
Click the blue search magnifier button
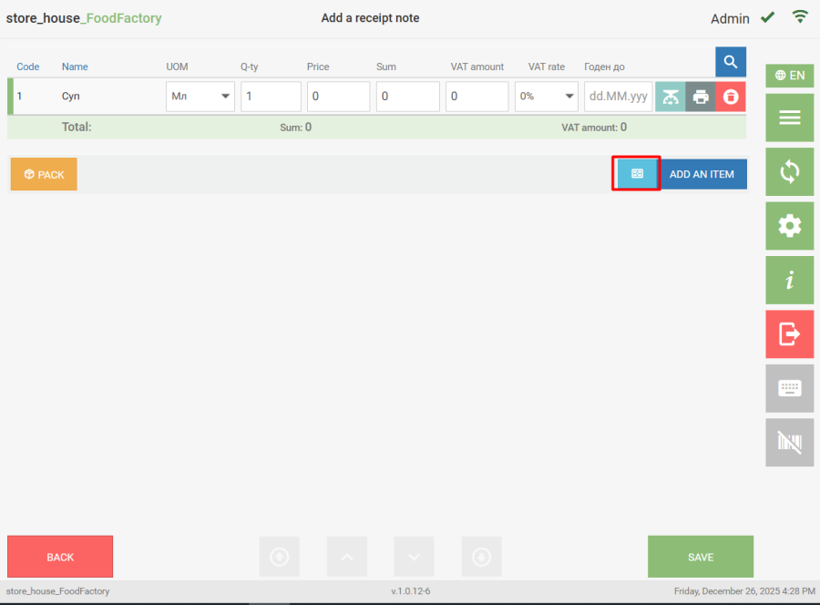point(730,62)
